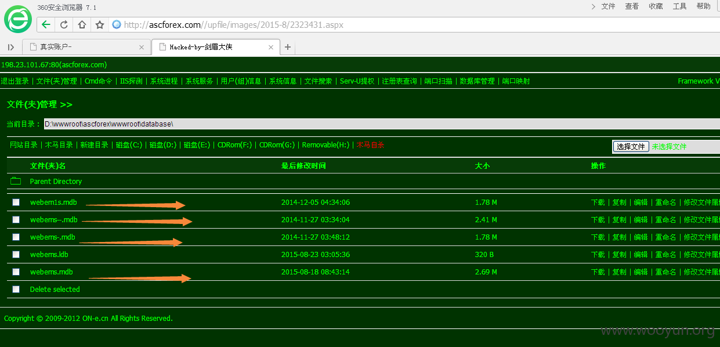The height and width of the screenshot is (347, 720).
Task: Open 数据库管理 link
Action: coord(477,81)
